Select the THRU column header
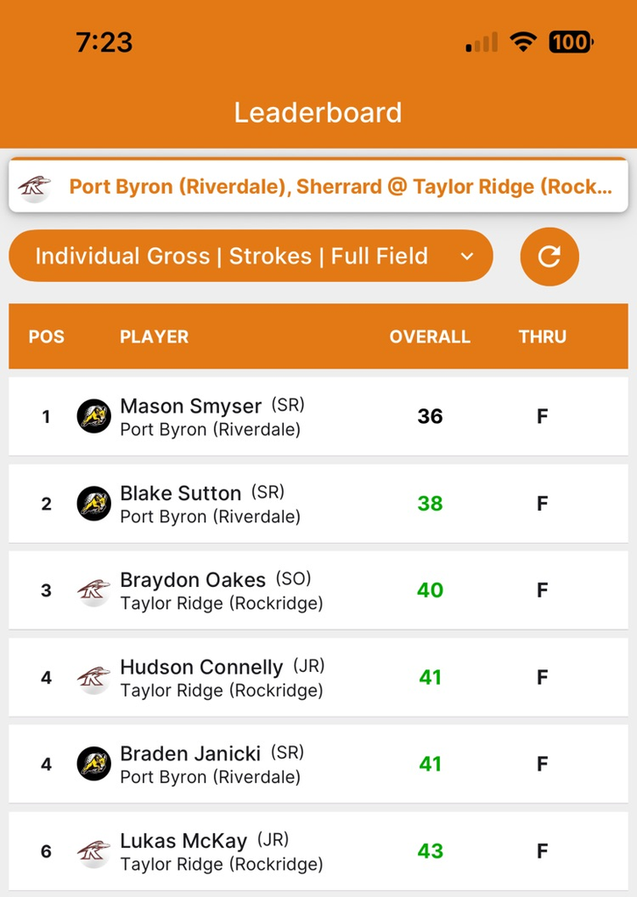The image size is (637, 897). coord(542,336)
